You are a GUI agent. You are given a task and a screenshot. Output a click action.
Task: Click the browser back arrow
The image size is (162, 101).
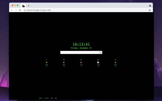[12, 10]
